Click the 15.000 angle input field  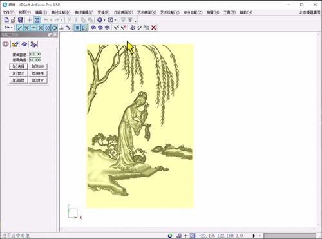point(35,60)
